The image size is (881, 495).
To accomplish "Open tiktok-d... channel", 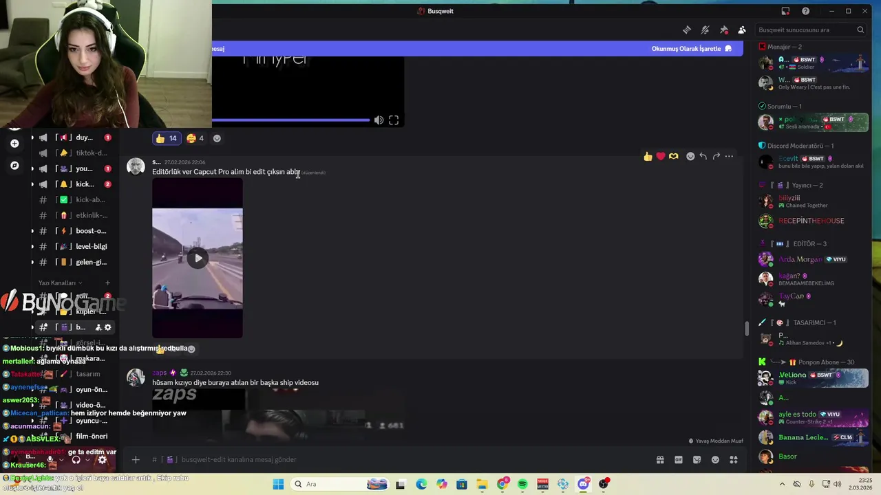I will [x=74, y=153].
